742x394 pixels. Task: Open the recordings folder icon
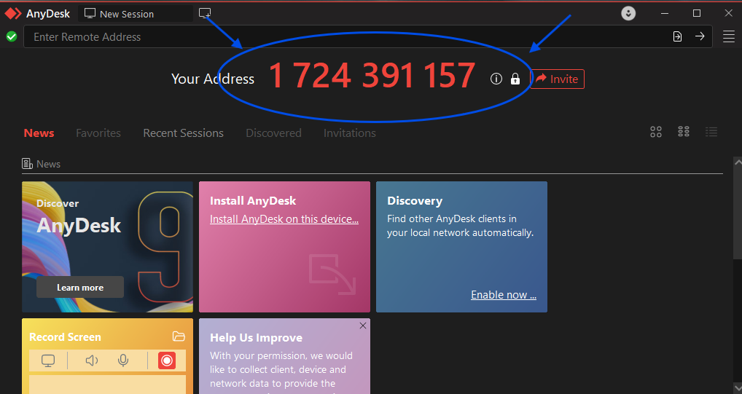[179, 336]
